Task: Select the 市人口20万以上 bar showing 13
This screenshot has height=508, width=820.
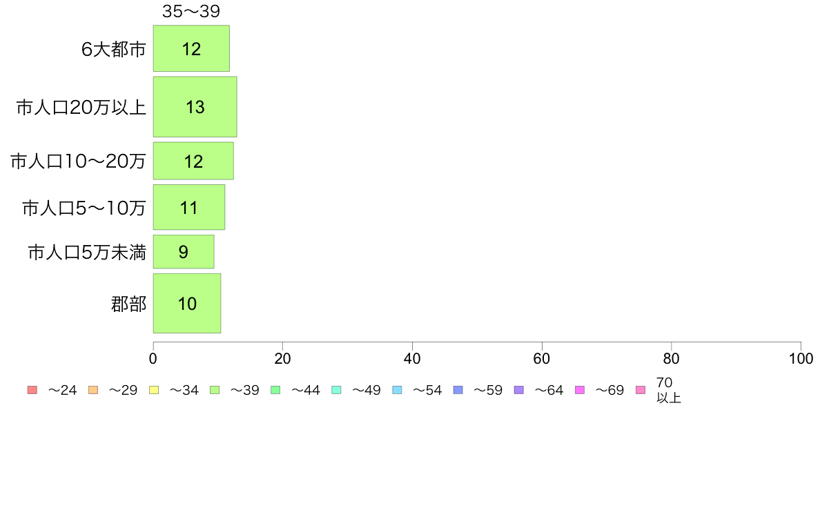Action: (x=195, y=107)
